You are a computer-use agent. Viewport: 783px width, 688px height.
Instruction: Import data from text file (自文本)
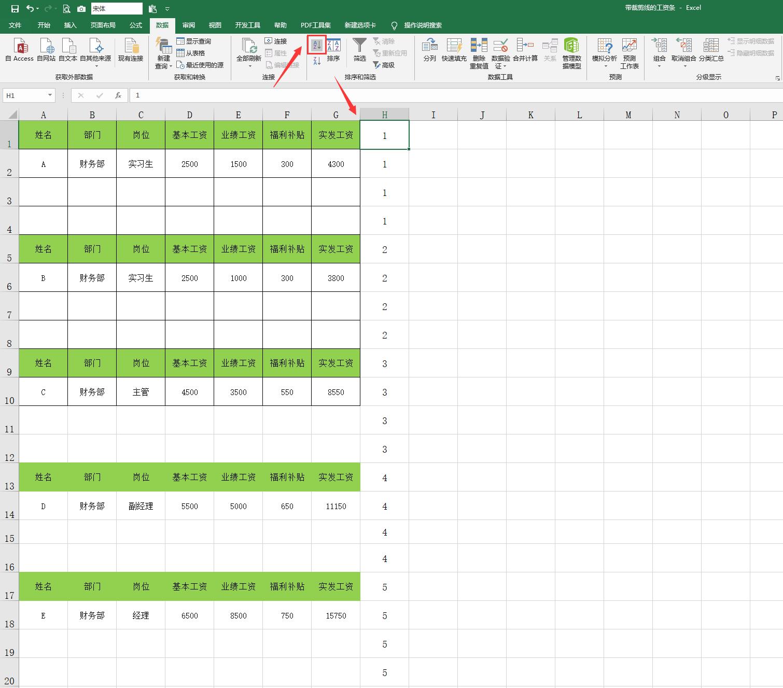point(68,50)
